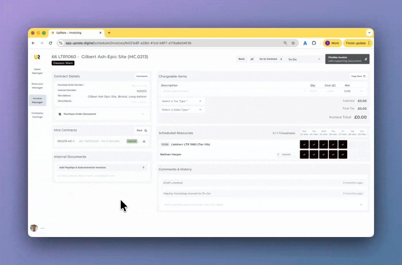Click the edit pencil in comments box

(x=361, y=205)
